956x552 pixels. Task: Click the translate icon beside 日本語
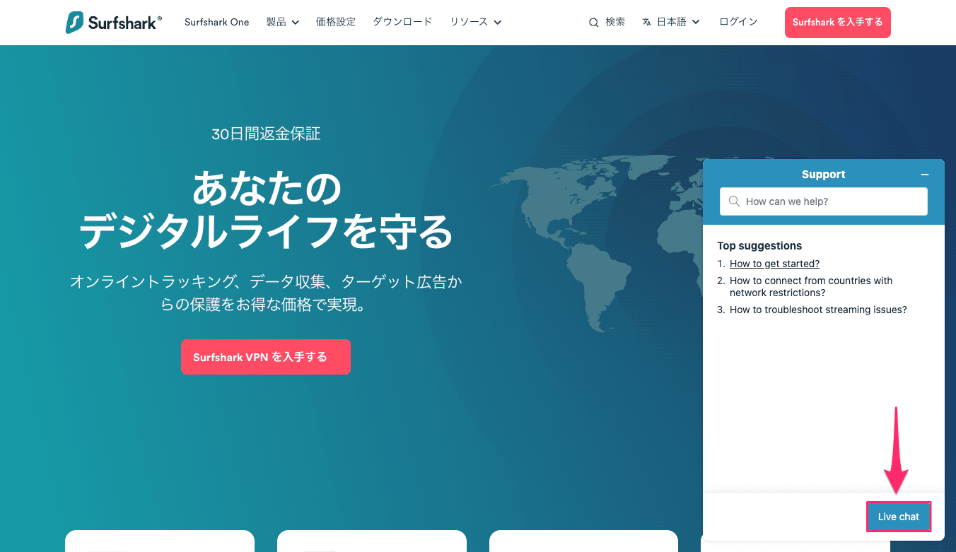pyautogui.click(x=646, y=23)
